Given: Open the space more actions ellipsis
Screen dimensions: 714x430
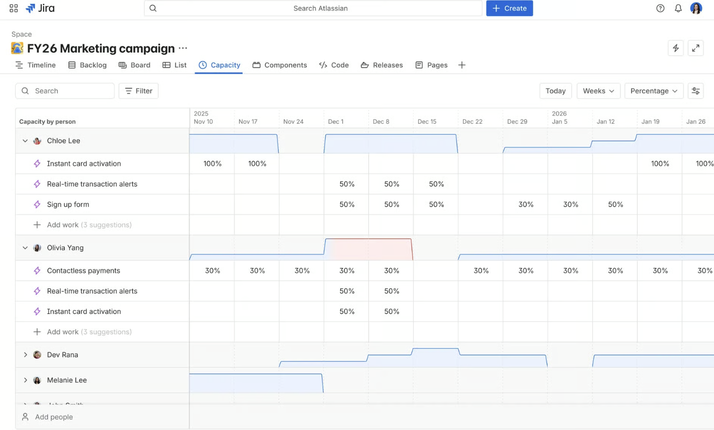Looking at the screenshot, I should click(183, 49).
